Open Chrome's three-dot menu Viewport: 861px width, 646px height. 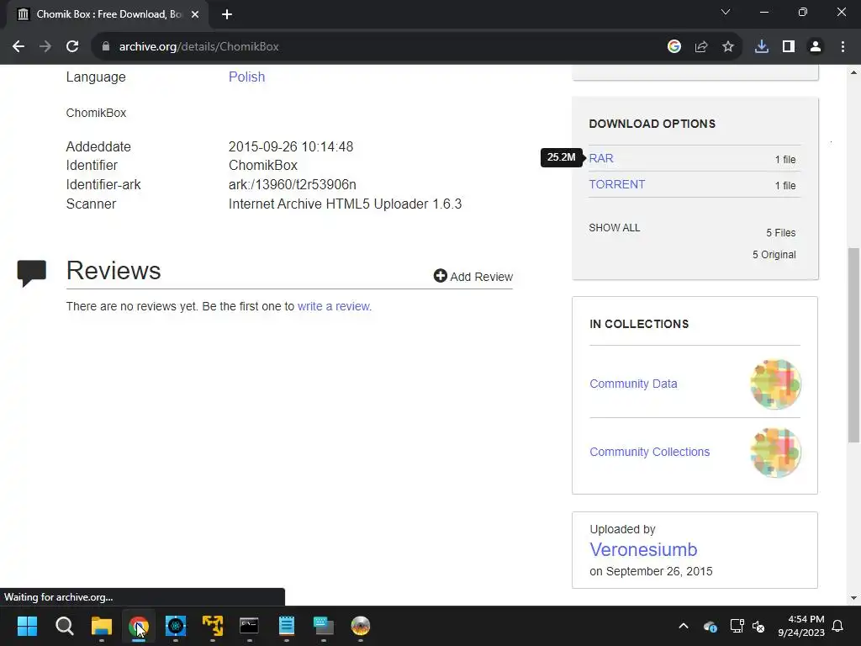coord(843,47)
